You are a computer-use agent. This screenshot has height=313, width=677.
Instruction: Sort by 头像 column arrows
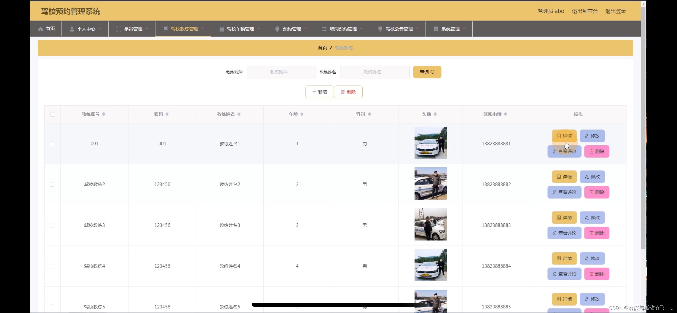435,114
